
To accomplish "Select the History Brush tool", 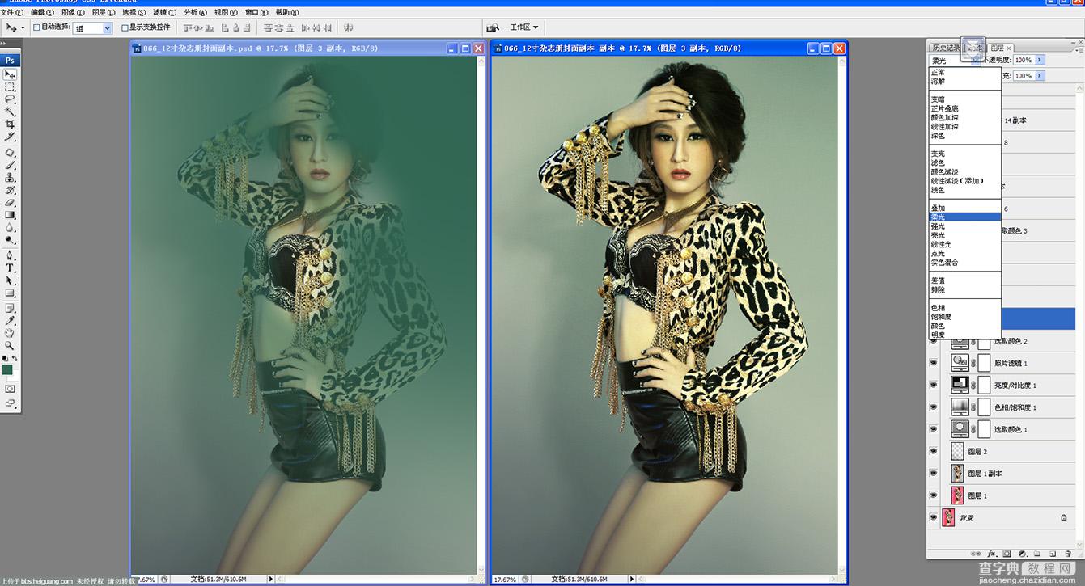I will click(x=11, y=190).
